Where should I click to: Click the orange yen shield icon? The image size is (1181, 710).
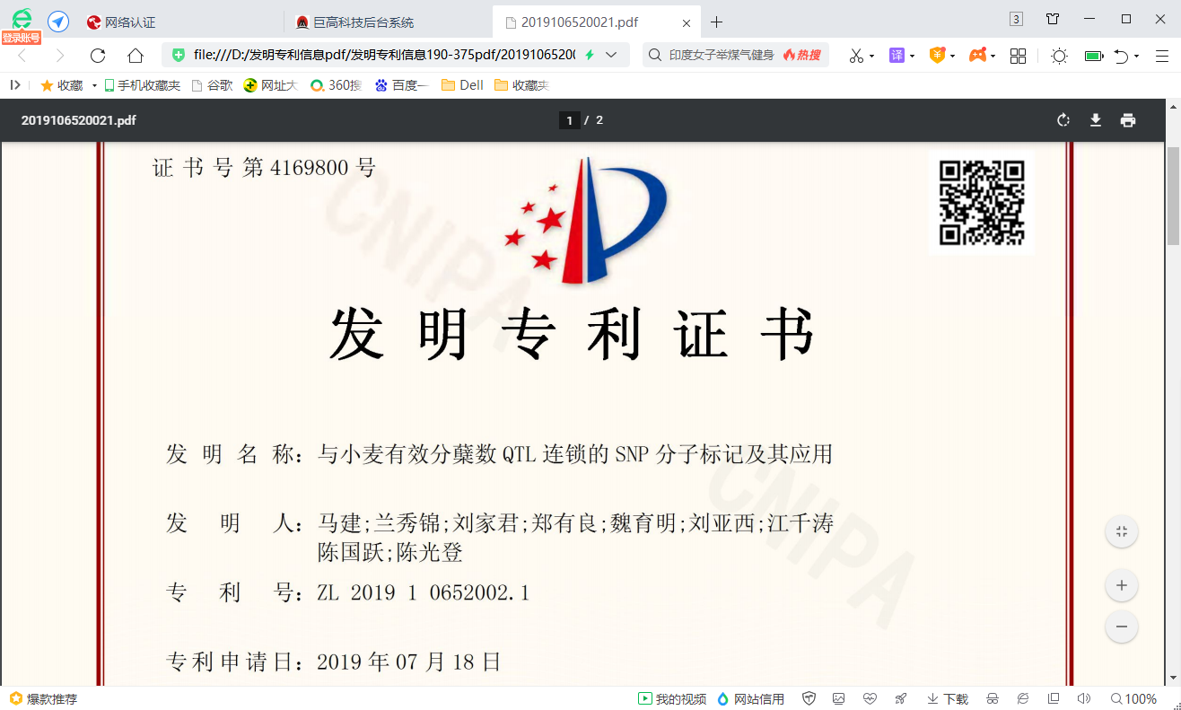[x=937, y=56]
